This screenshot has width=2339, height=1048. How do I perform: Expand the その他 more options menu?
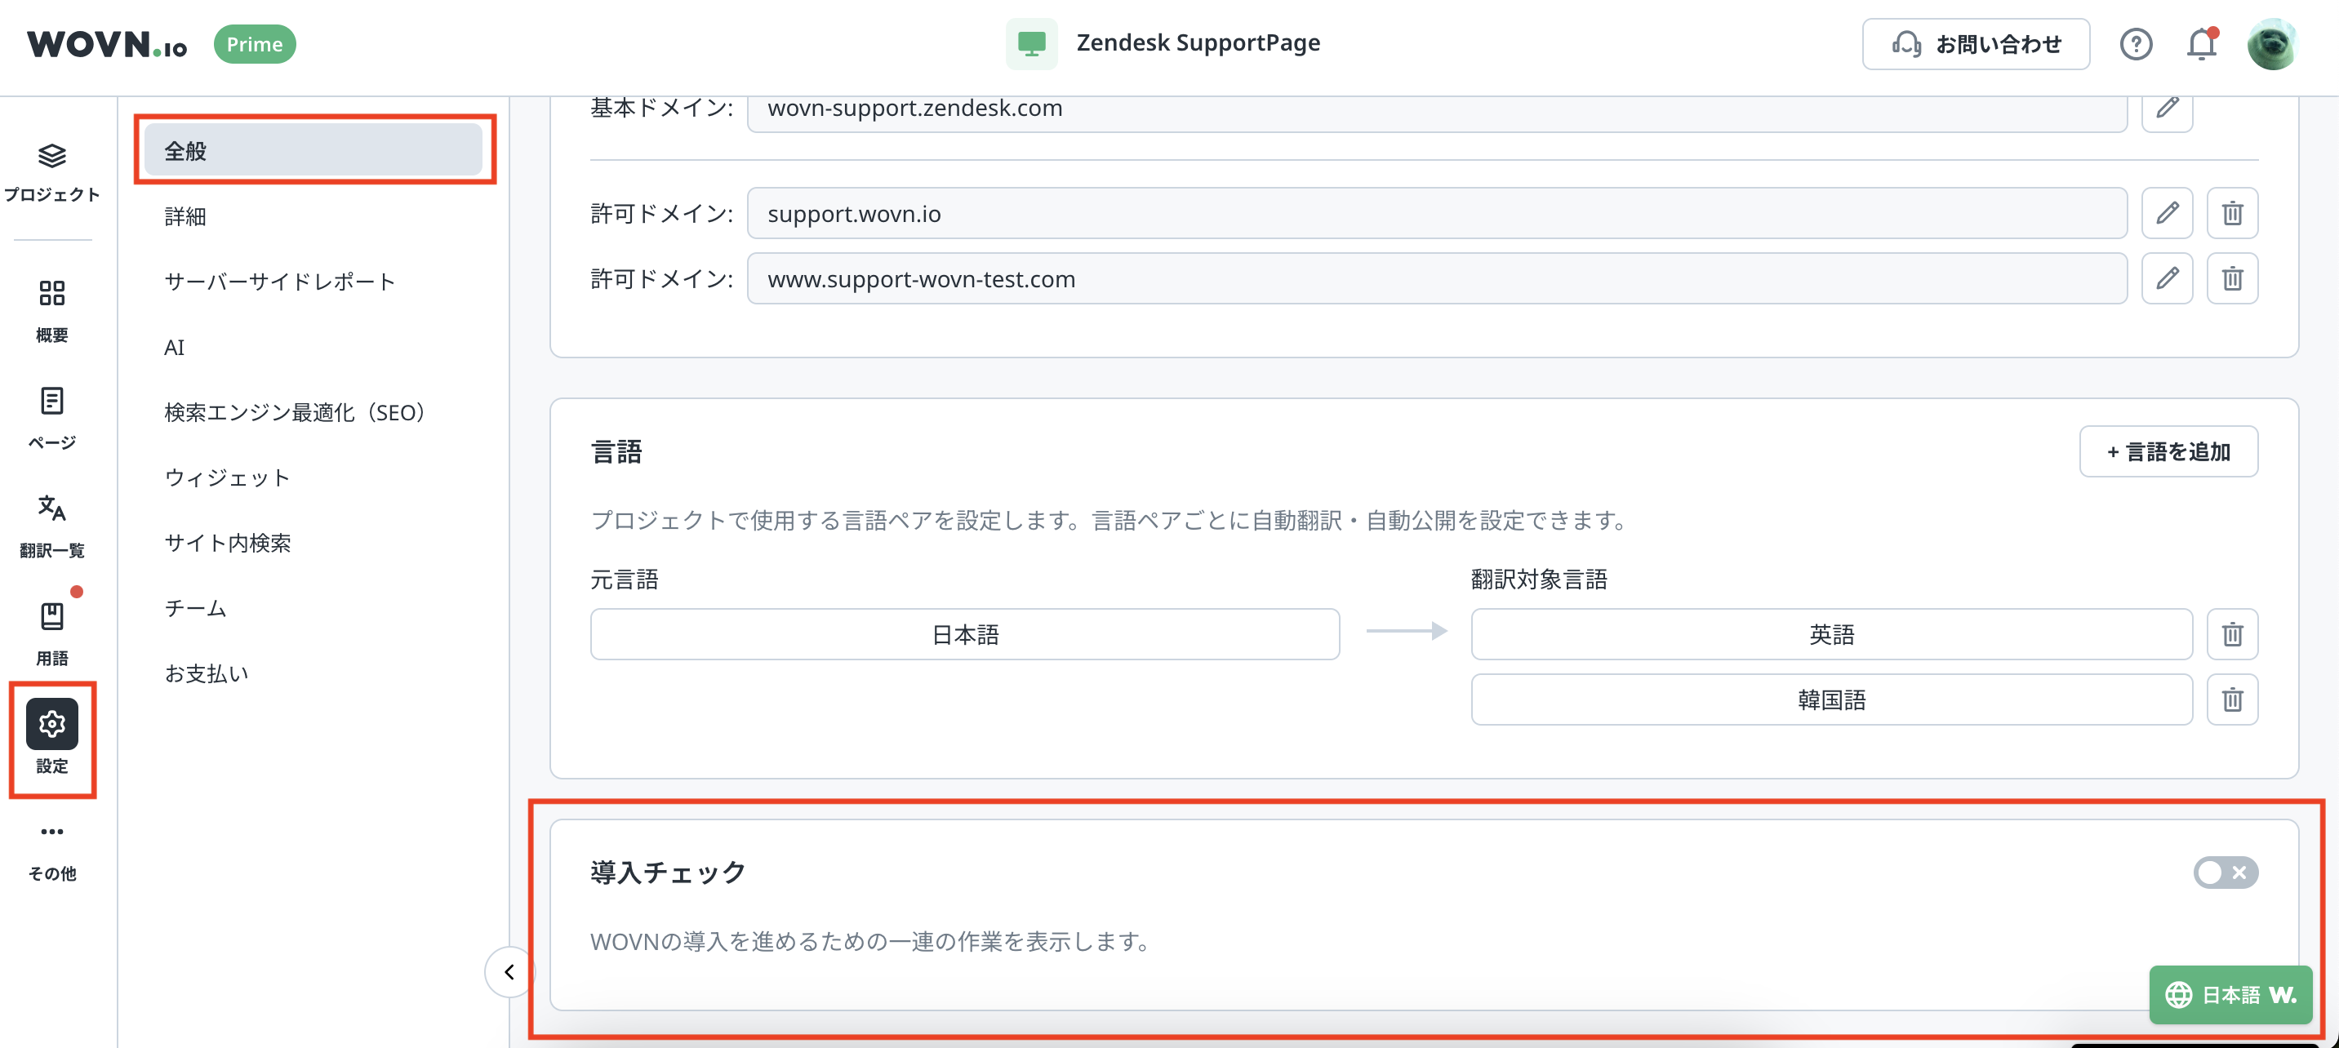point(51,832)
